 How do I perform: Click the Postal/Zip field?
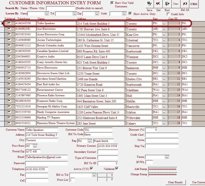[x=33, y=151]
